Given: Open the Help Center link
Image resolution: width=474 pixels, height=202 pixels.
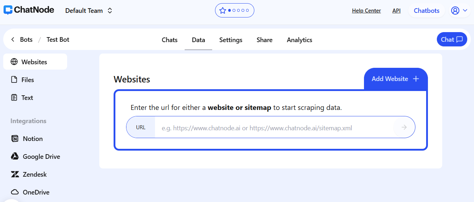Looking at the screenshot, I should click(366, 11).
